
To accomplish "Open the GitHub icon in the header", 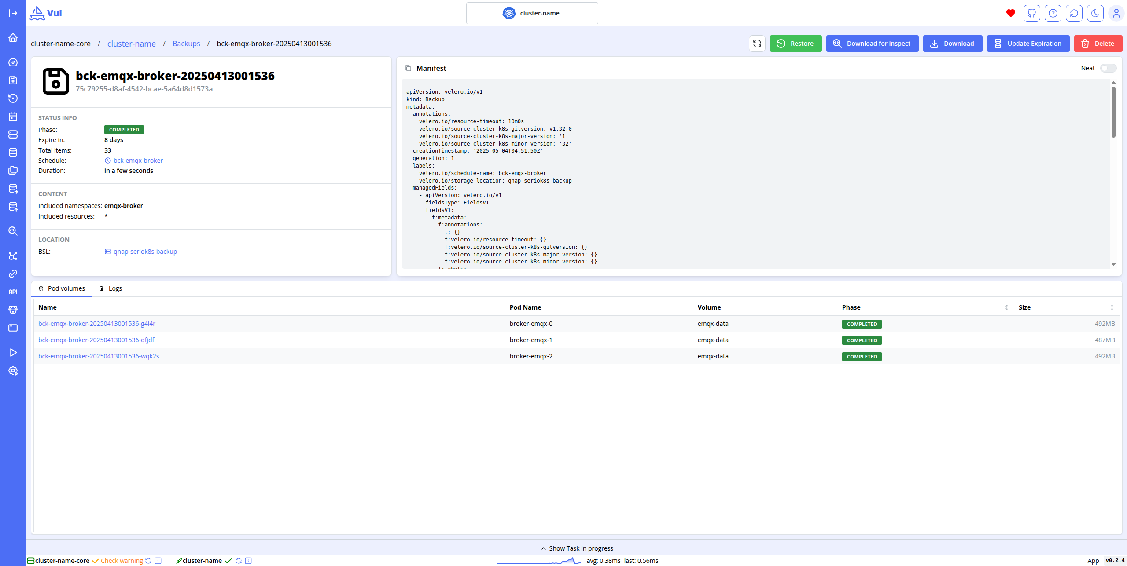I will pyautogui.click(x=1031, y=13).
